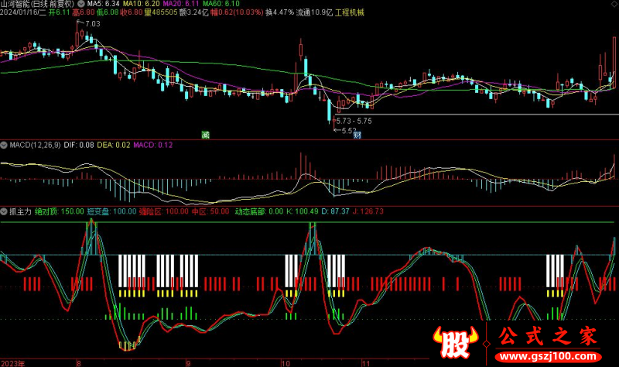The height and width of the screenshot is (367, 619).
Task: Expand the MACD(12,26,9) indicator dropdown arrow
Action: click(4, 145)
